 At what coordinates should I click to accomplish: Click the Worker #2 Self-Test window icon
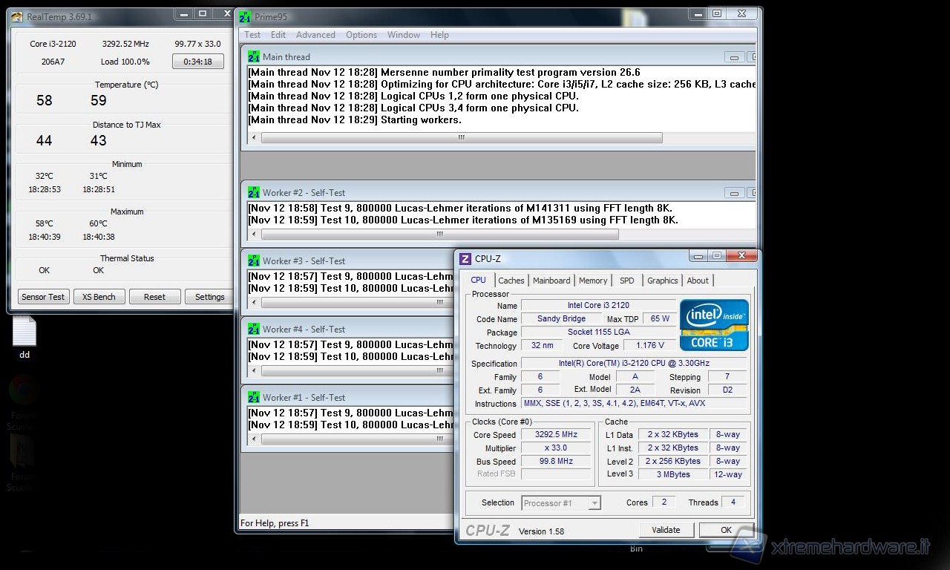(x=254, y=192)
